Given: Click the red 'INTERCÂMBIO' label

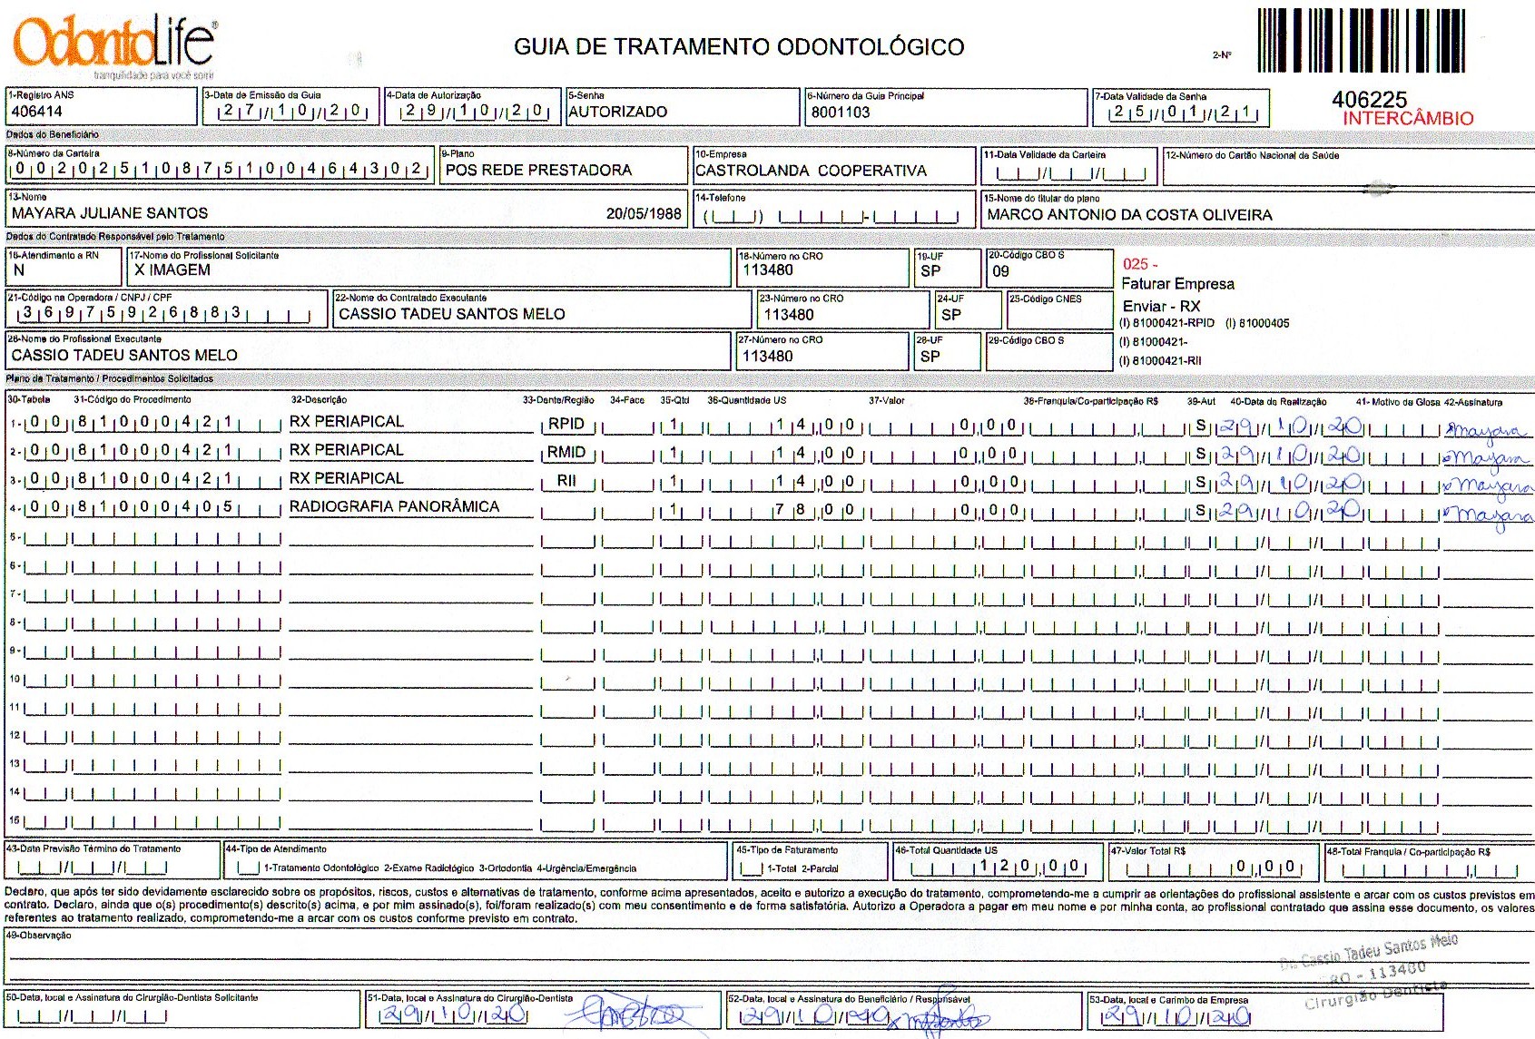Looking at the screenshot, I should click(x=1408, y=118).
